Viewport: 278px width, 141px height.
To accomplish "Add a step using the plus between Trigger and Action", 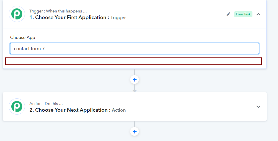I will point(134,79).
